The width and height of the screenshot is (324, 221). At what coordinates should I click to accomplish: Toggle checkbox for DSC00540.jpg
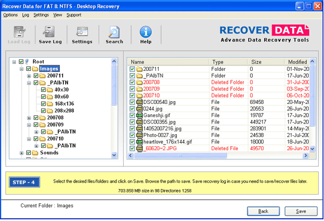coord(132,102)
